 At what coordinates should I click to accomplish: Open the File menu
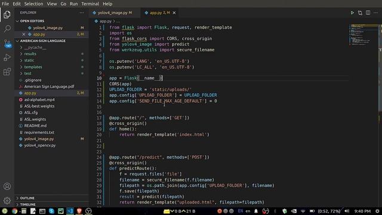(x=5, y=4)
